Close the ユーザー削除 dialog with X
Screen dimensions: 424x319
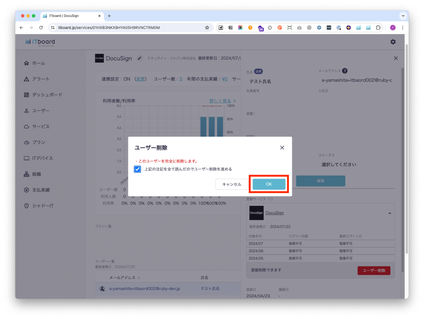(x=282, y=147)
